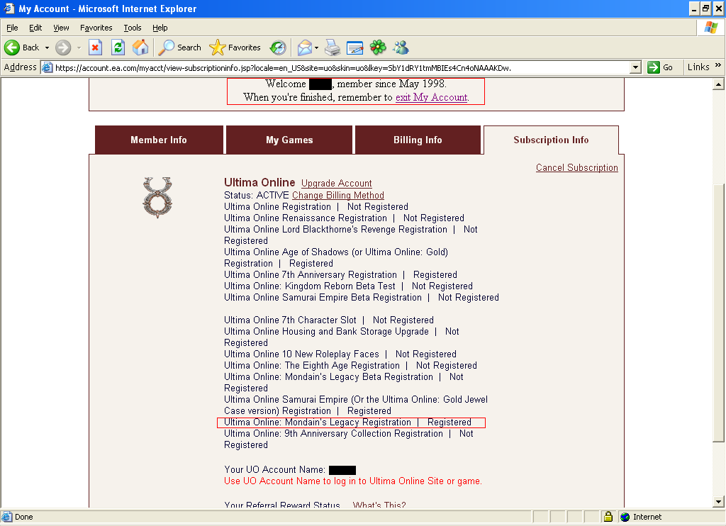
Task: Stop page loading with the red X icon
Action: (x=95, y=47)
